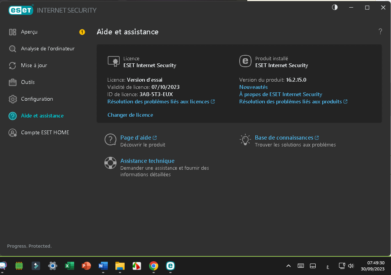391x275 pixels.
Task: Select the licence ID 3A8-5T3-EUX
Action: point(156,94)
